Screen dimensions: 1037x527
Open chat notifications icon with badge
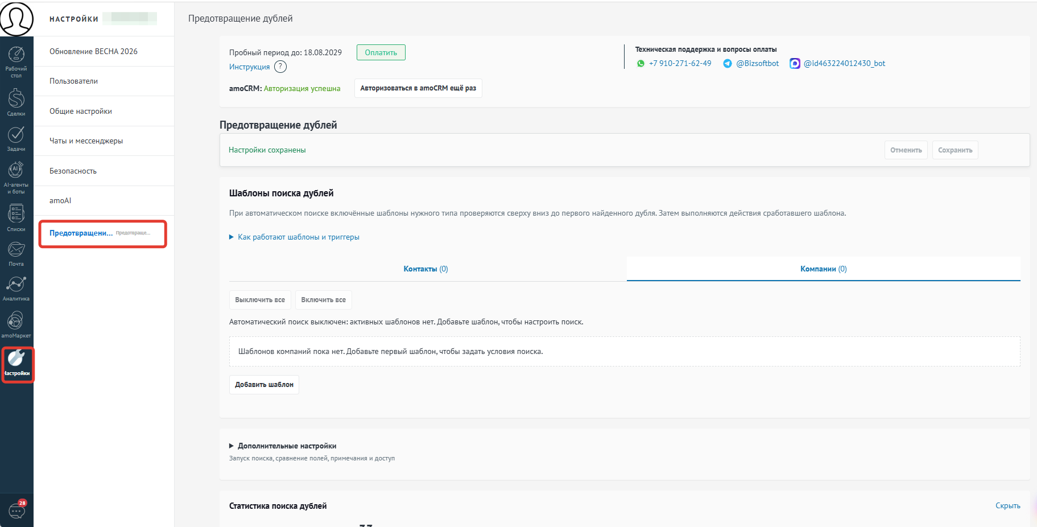pos(16,509)
